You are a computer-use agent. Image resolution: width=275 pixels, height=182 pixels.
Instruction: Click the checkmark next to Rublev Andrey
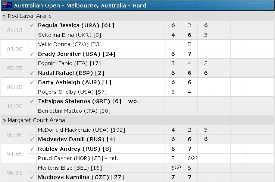click(32, 149)
